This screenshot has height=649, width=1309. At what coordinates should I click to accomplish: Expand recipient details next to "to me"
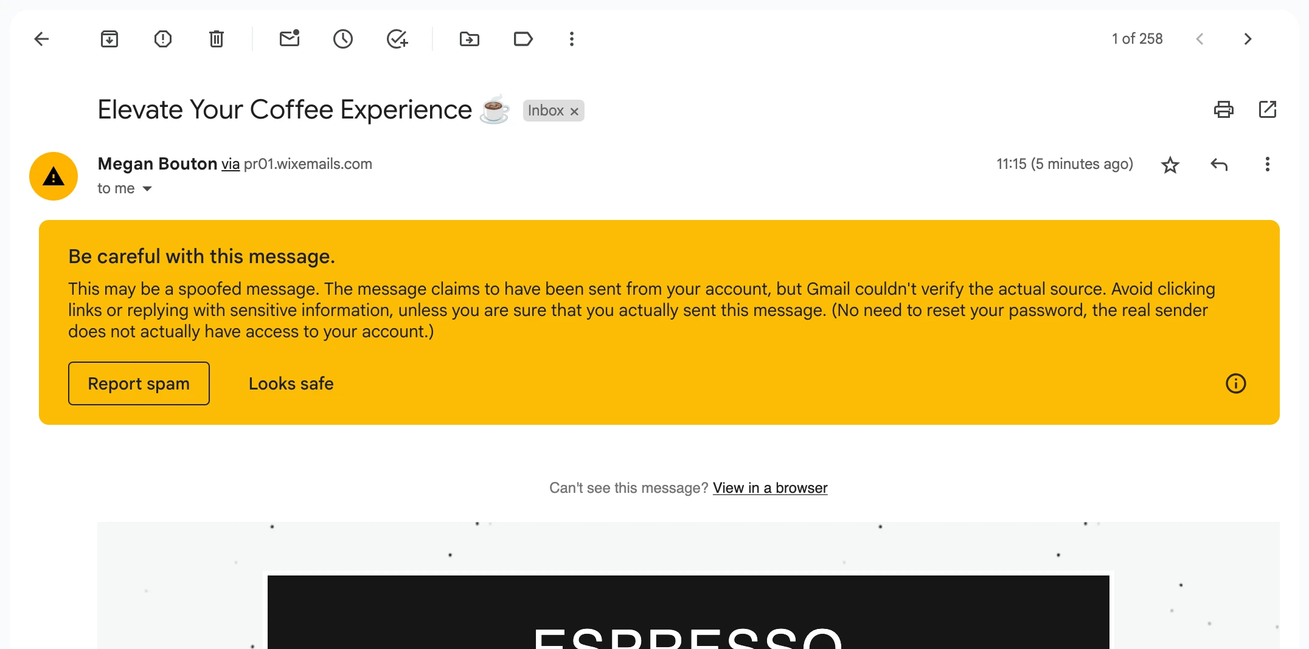click(x=147, y=189)
